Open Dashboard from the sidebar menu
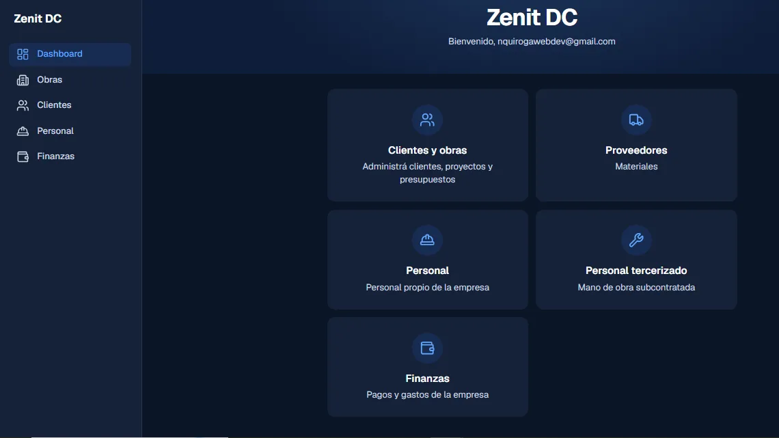Image resolution: width=779 pixels, height=438 pixels. [x=70, y=54]
